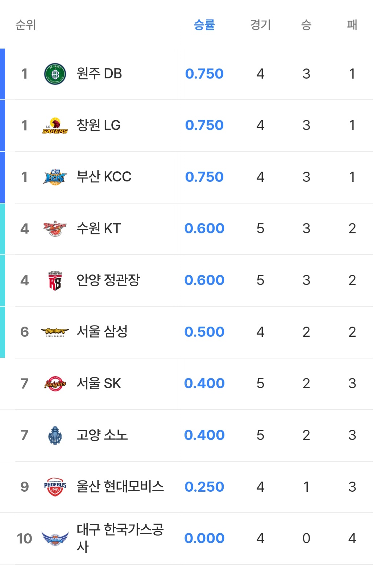Select 안양 정관장 win rate 0.600

pyautogui.click(x=204, y=280)
